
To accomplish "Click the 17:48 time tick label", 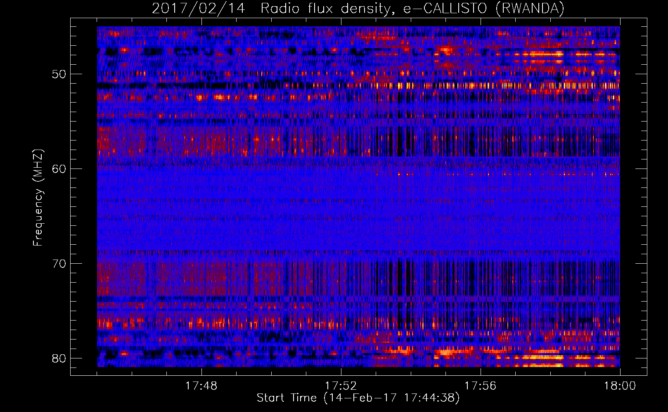I will click(201, 386).
